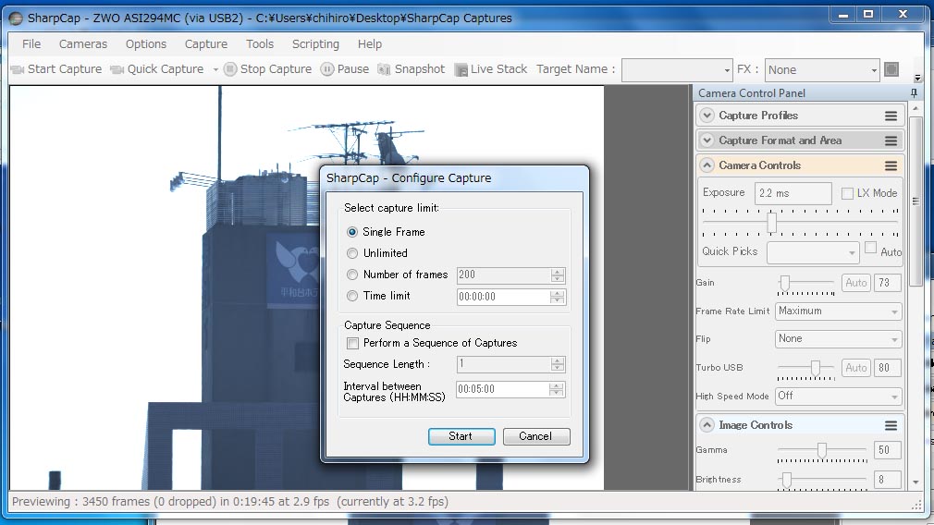The image size is (934, 525).
Task: Collapse the Camera Controls section
Action: click(x=707, y=165)
